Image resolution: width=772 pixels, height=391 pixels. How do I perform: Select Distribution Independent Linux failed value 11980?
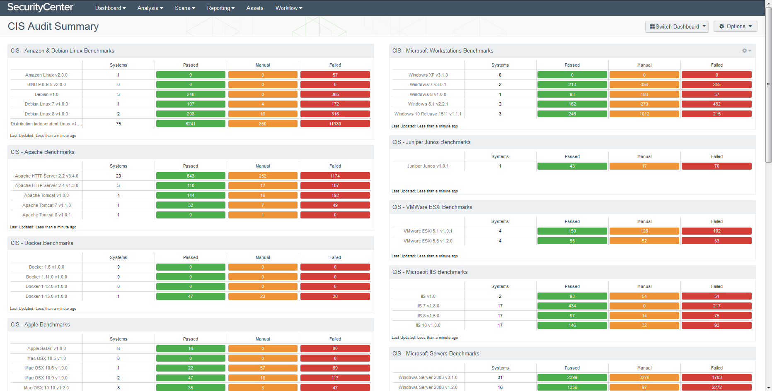click(x=335, y=124)
